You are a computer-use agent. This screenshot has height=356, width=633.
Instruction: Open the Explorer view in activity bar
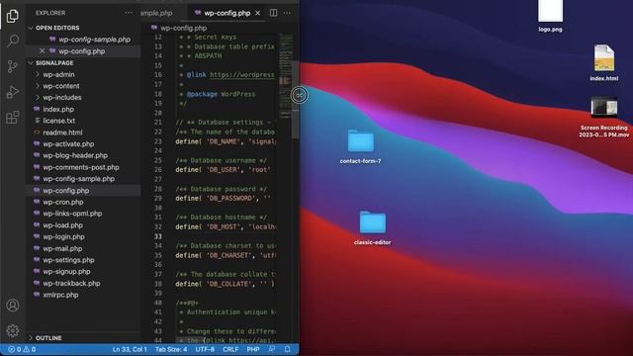point(13,16)
